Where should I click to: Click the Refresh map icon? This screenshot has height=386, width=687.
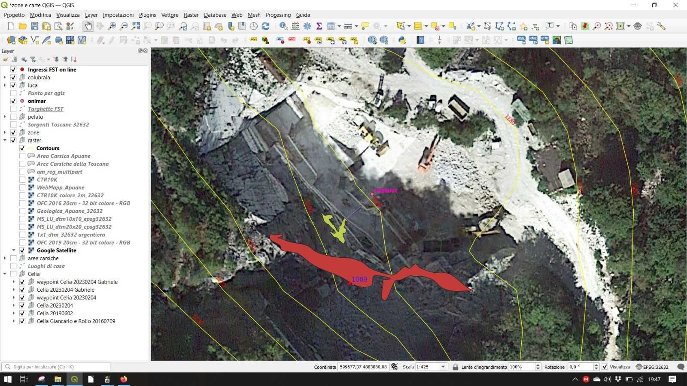[x=266, y=26]
